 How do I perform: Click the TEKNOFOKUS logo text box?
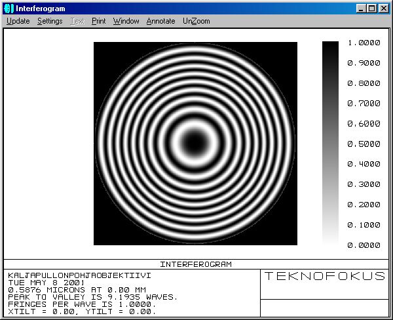click(x=324, y=276)
